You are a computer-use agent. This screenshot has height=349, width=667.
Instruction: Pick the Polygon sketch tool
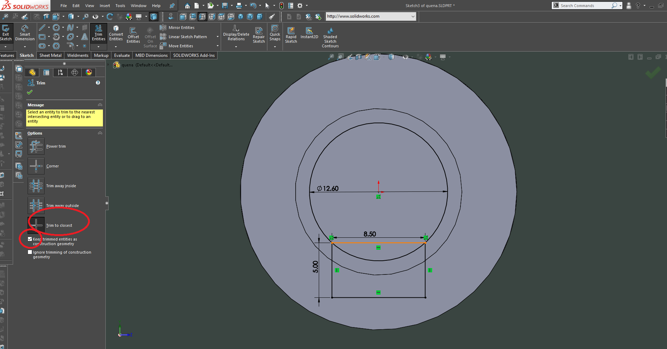(56, 46)
